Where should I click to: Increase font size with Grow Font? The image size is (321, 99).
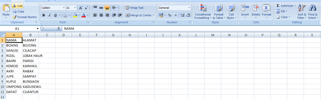tap(80, 8)
